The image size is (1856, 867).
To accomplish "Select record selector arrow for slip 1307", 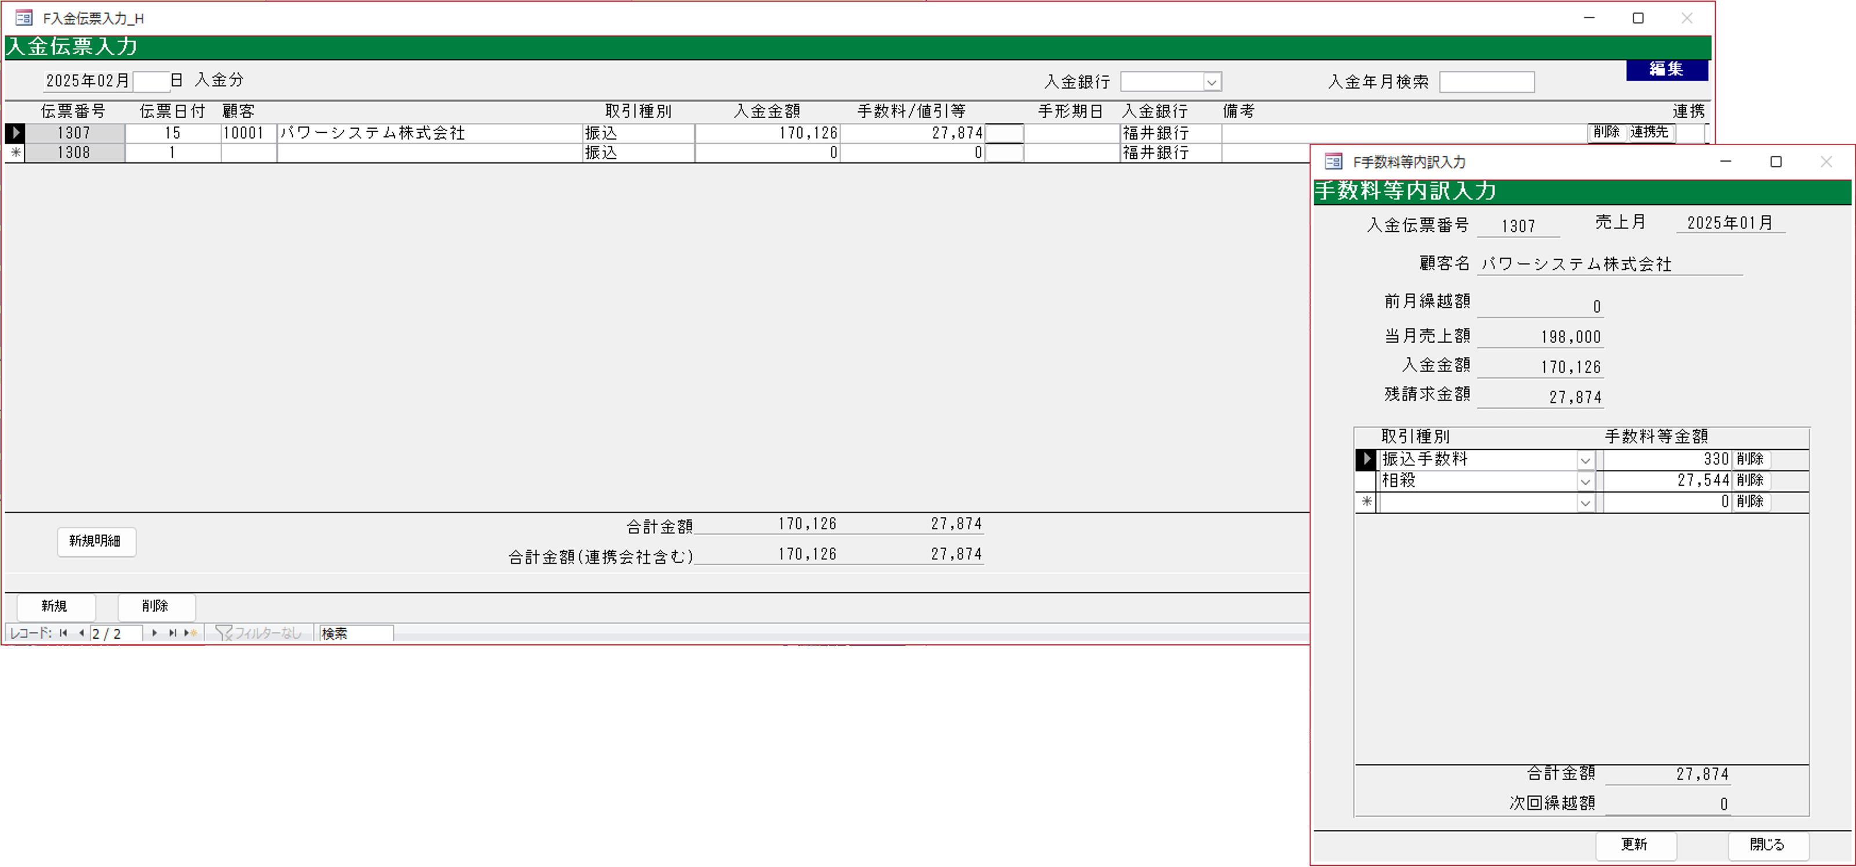I will point(15,133).
